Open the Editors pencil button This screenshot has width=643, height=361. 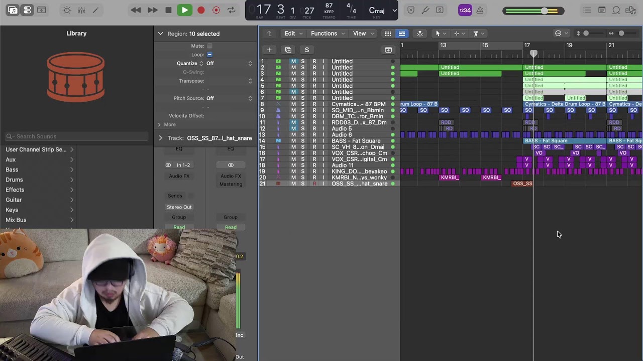click(96, 10)
